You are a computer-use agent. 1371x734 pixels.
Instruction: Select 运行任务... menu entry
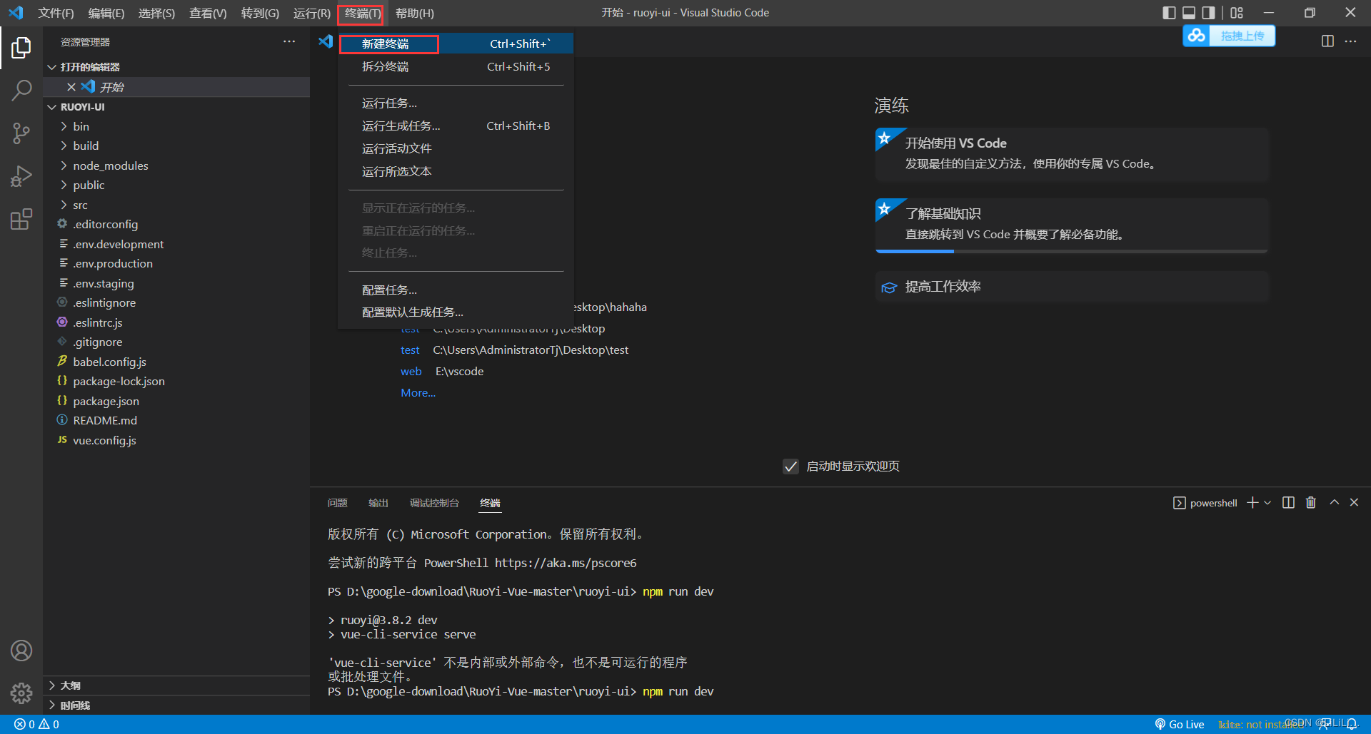tap(456, 103)
